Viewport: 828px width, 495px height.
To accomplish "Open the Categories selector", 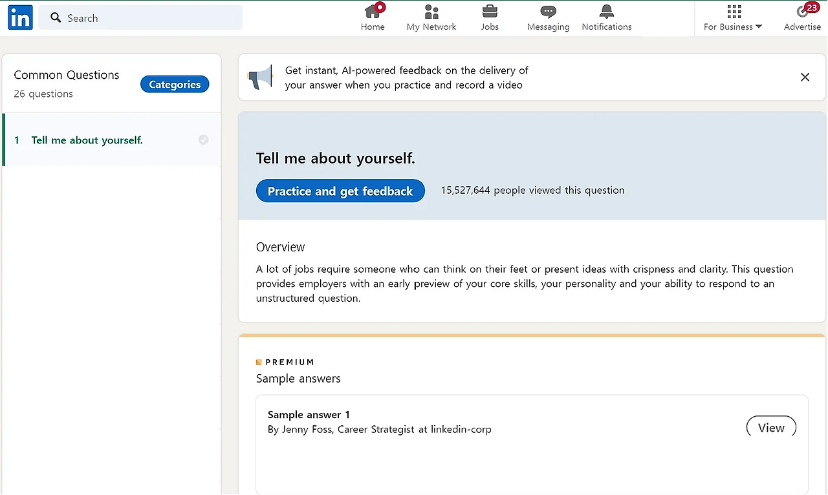I will 175,84.
